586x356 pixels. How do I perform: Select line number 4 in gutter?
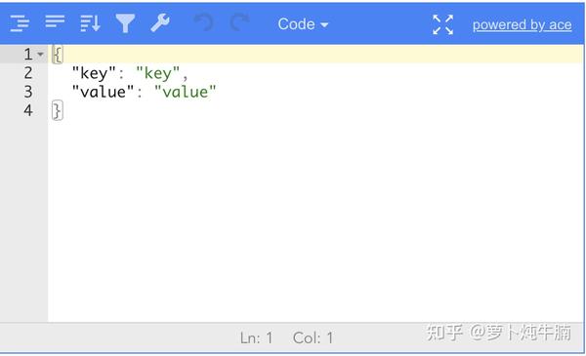coord(28,110)
